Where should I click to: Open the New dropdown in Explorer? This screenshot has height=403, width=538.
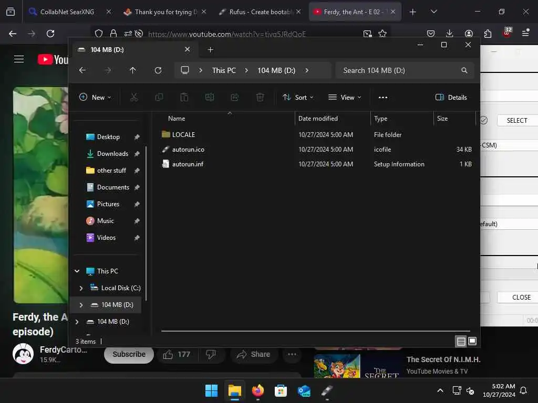[x=95, y=97]
